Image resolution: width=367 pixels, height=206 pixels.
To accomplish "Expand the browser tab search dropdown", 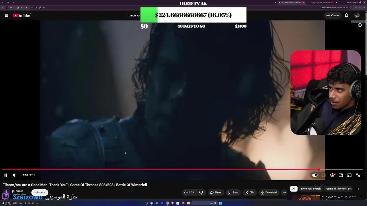I will (x=365, y=3).
